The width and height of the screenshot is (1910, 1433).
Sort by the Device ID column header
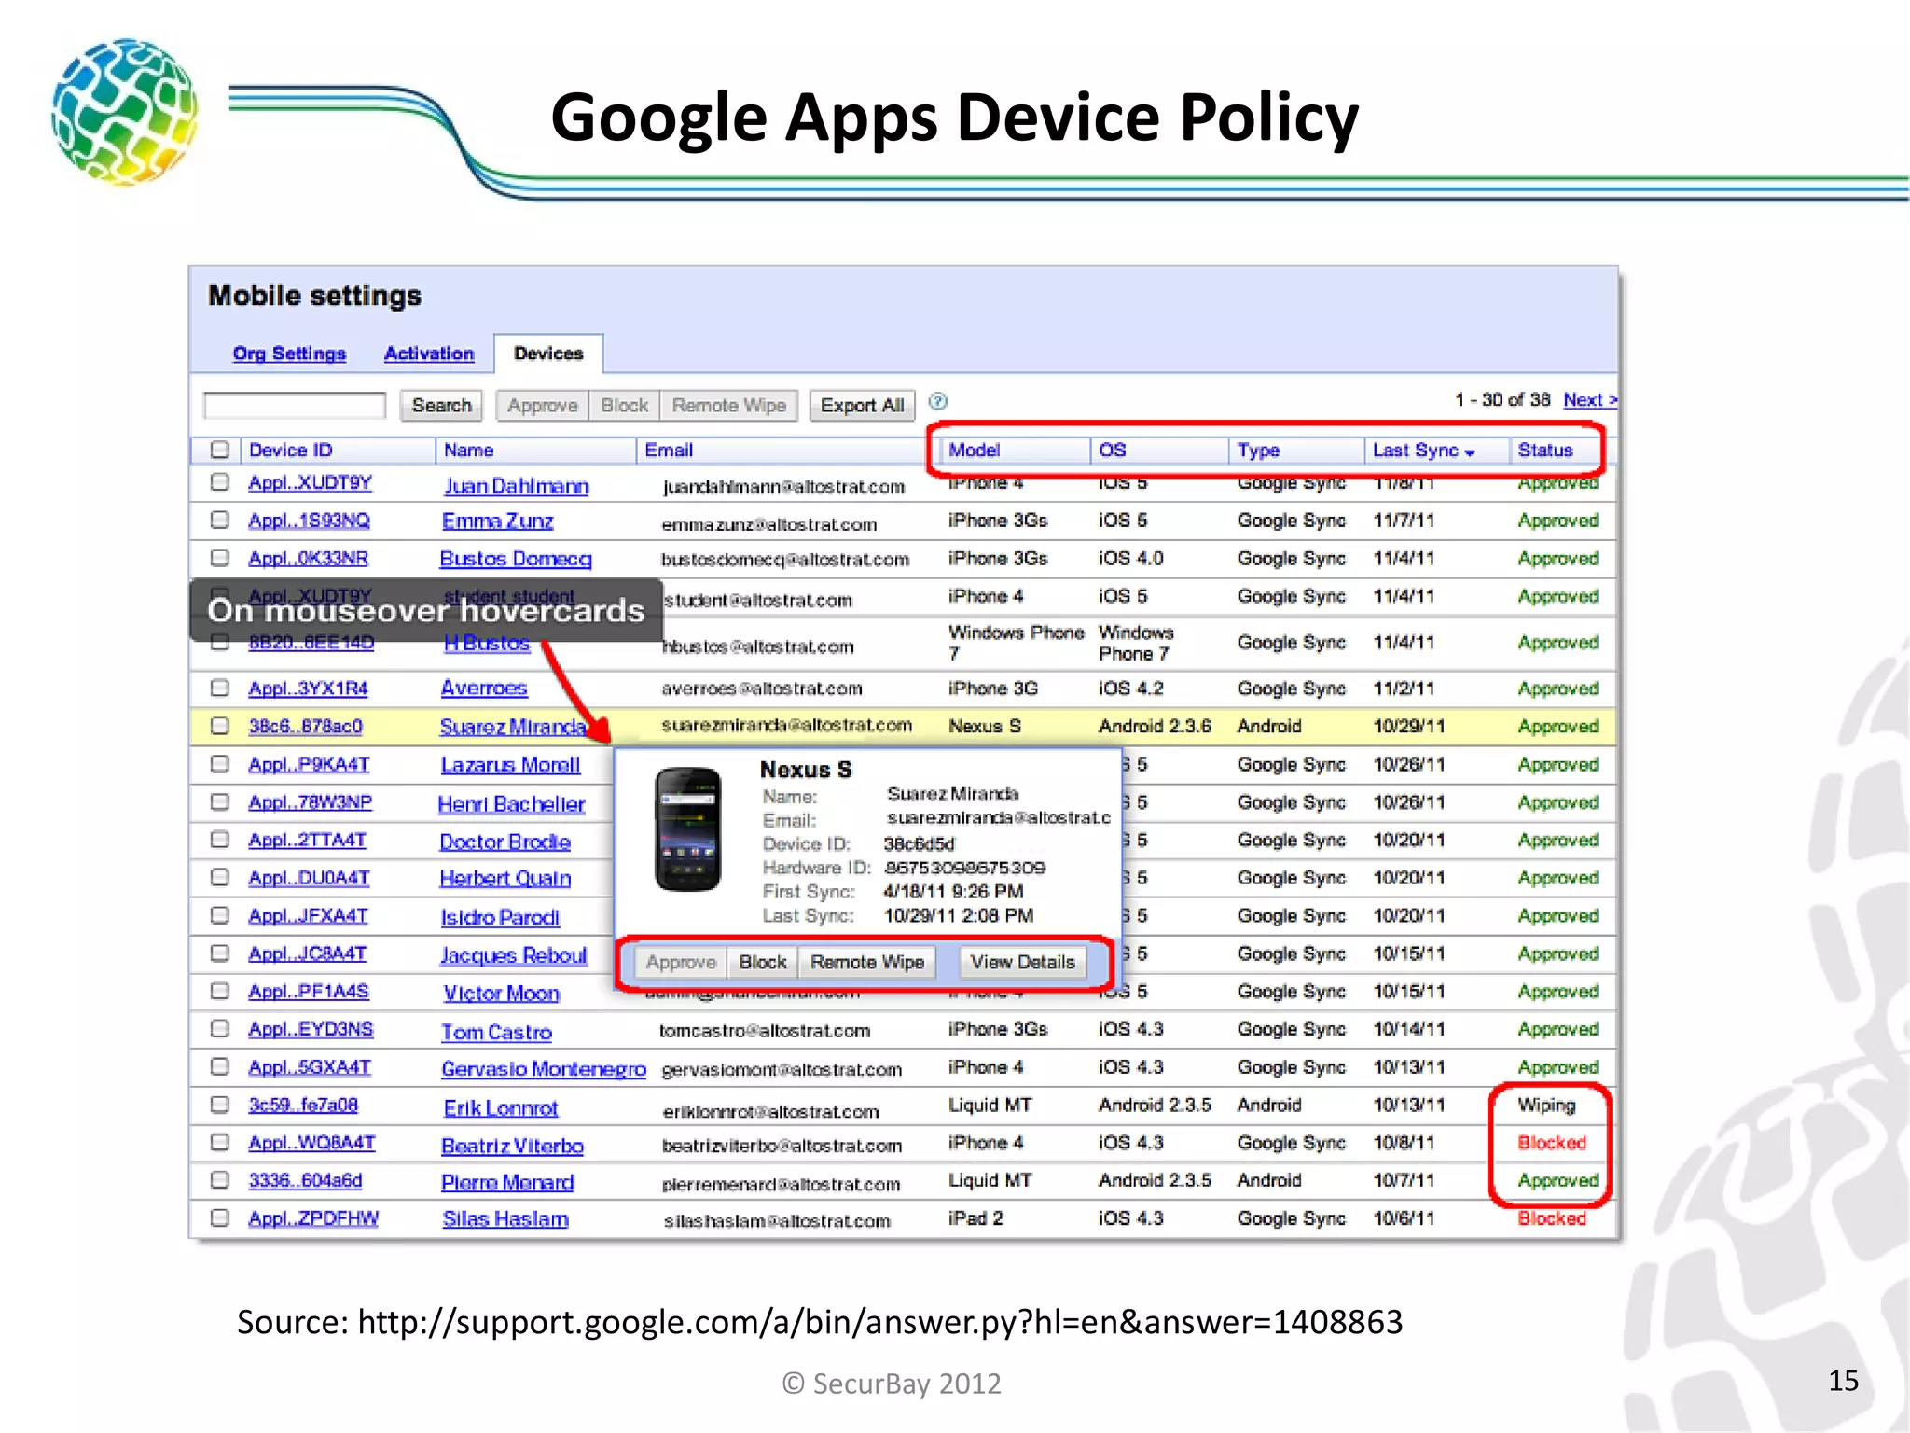(x=290, y=451)
